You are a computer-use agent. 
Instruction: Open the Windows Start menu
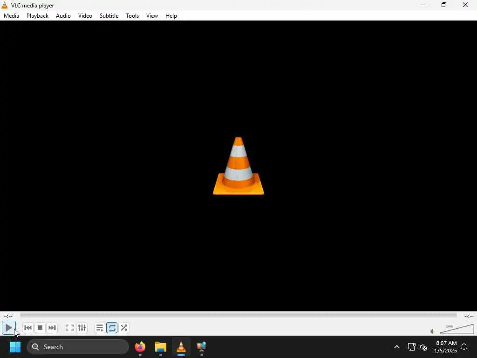(15, 347)
